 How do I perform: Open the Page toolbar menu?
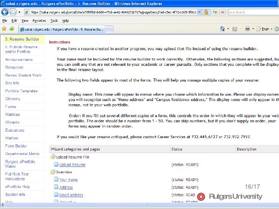(x=264, y=29)
